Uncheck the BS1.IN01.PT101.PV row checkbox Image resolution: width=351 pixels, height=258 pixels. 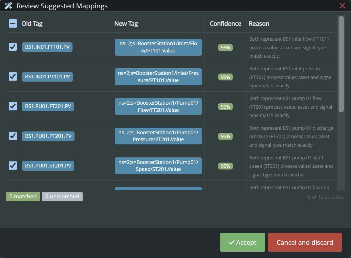coord(13,77)
